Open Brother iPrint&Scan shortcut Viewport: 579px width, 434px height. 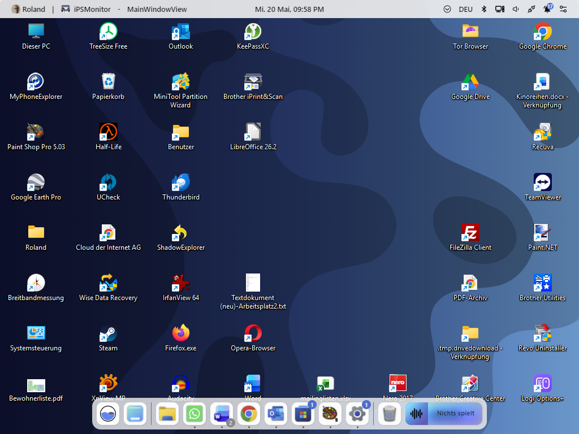[x=253, y=86]
